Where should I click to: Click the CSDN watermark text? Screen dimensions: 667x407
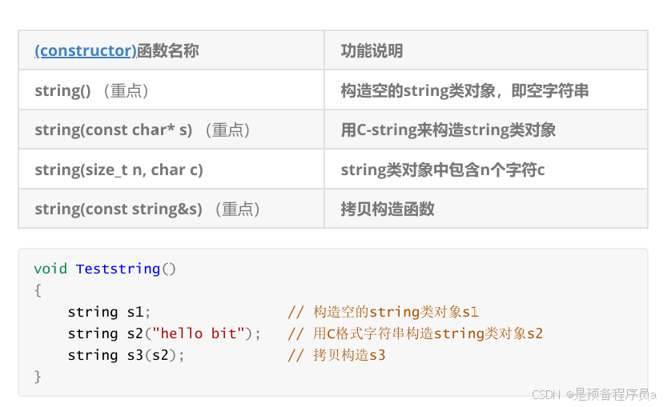[x=594, y=394]
